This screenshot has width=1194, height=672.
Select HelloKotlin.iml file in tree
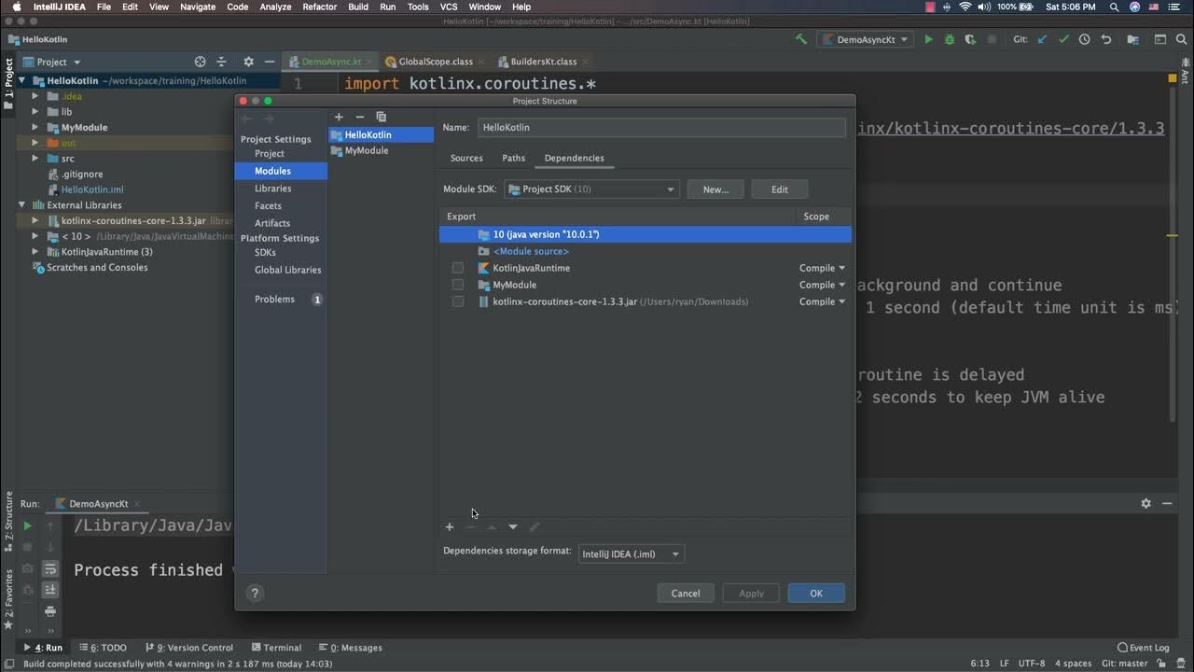tap(91, 189)
